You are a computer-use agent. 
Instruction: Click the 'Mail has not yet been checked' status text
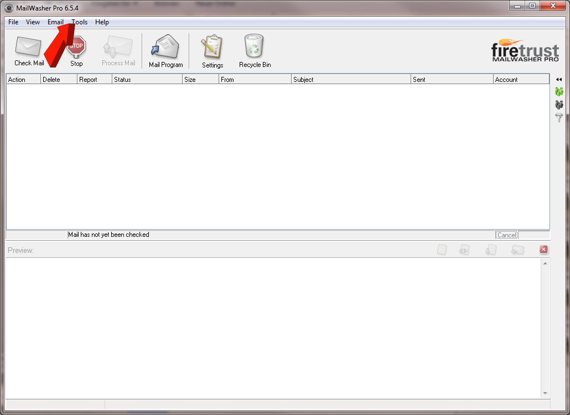point(108,235)
